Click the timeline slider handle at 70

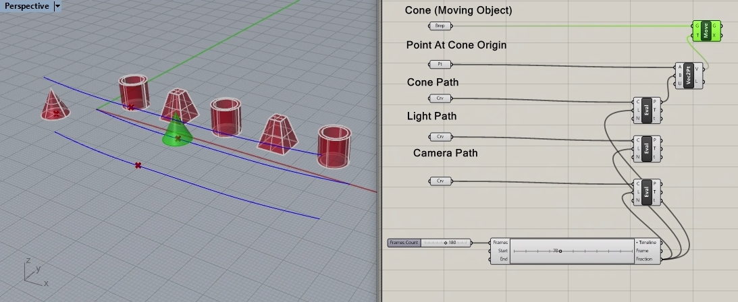point(560,251)
